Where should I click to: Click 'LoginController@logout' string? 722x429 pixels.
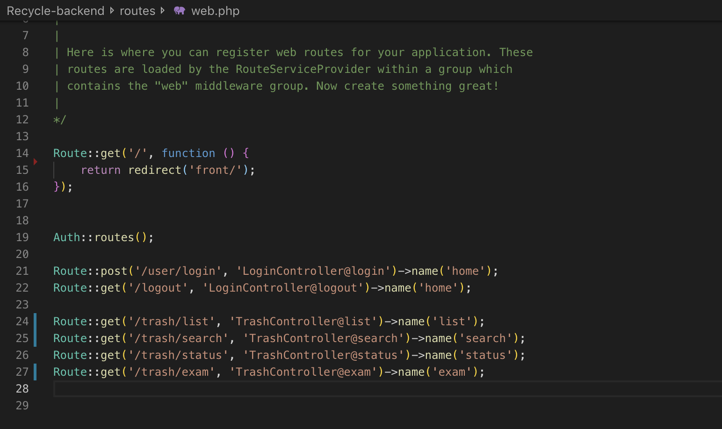tap(282, 288)
